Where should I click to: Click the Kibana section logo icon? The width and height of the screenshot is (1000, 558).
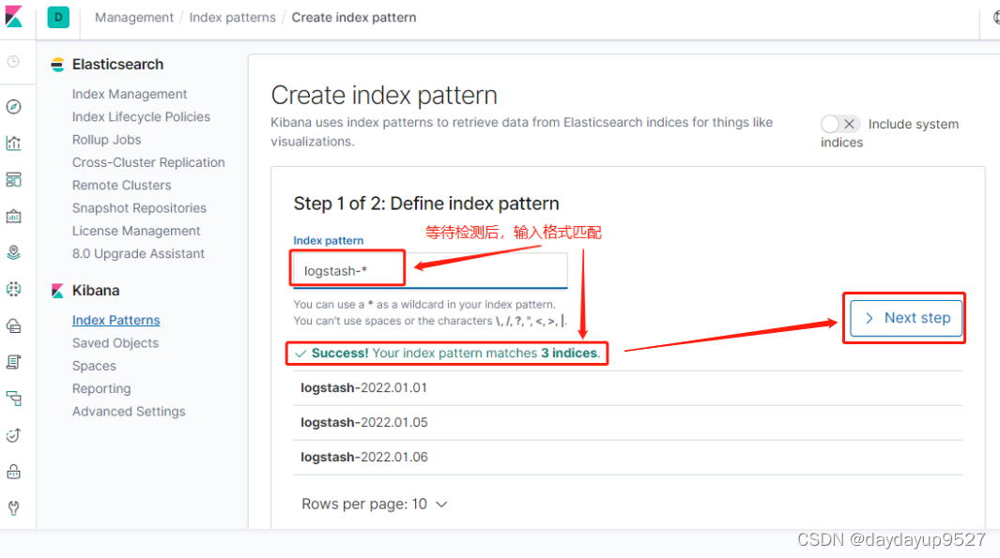57,291
